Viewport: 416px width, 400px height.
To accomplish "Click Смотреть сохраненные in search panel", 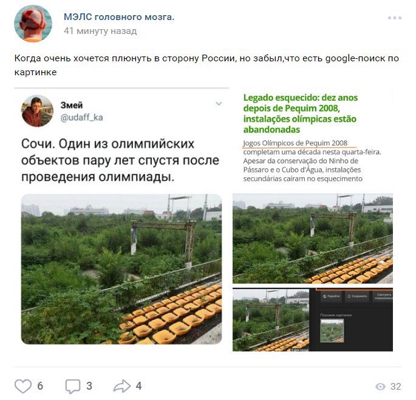I will [x=383, y=296].
